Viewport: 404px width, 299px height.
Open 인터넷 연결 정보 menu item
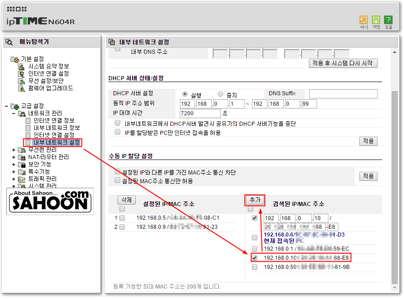pyautogui.click(x=54, y=120)
